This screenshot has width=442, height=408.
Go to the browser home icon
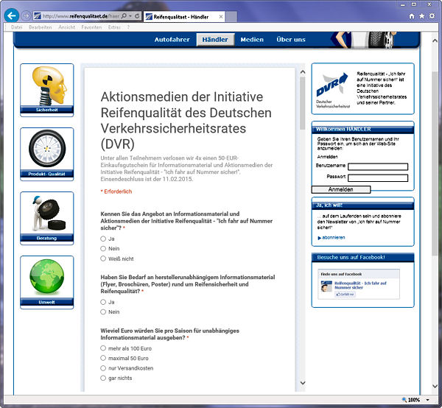coord(412,16)
